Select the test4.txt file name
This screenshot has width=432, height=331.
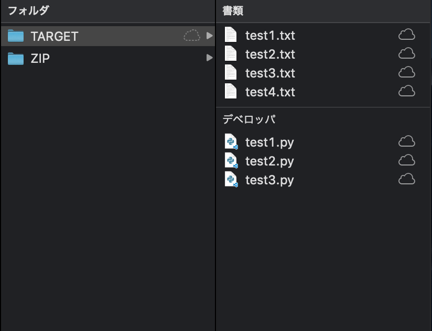(x=270, y=92)
